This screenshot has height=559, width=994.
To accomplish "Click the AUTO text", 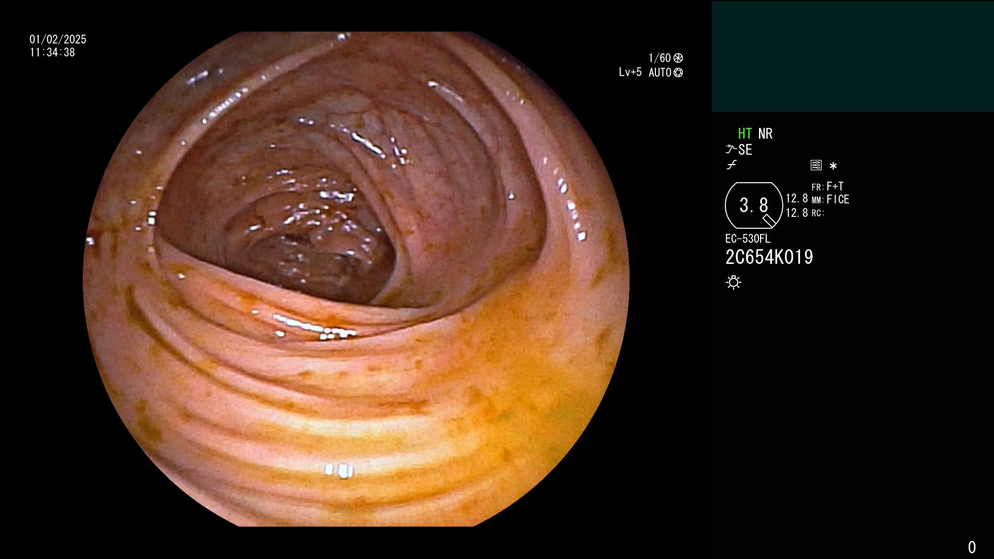I will [x=660, y=72].
